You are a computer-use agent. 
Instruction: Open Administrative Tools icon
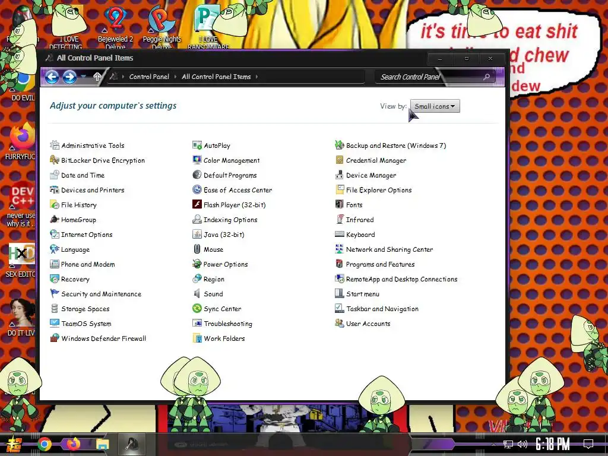point(55,145)
